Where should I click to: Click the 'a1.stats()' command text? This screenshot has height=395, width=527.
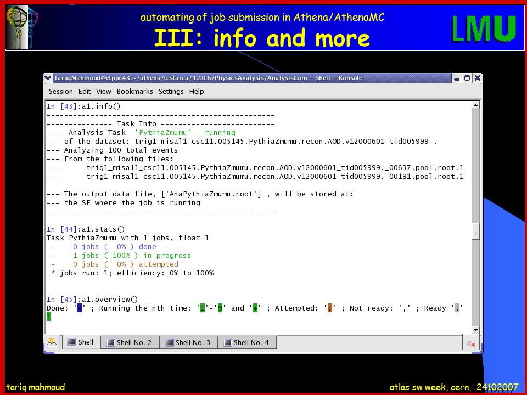103,229
